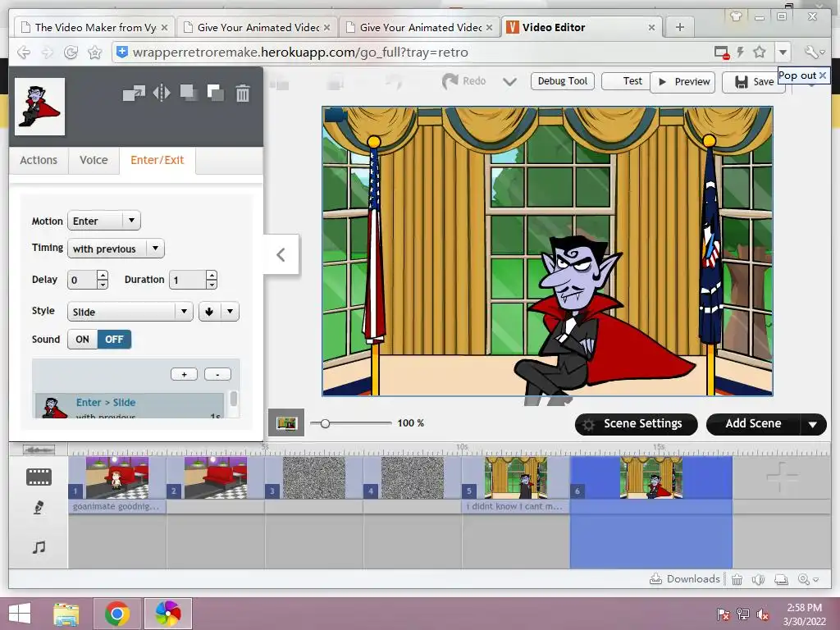Viewport: 840px width, 630px height.
Task: Click the Dracula character thumbnail in the panel
Action: tap(39, 106)
